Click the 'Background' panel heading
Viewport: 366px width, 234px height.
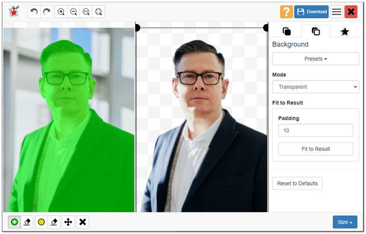point(290,45)
